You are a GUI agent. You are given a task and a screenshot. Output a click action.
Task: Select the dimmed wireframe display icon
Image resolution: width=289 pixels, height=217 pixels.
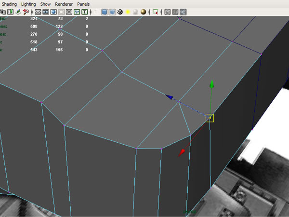coord(96,12)
